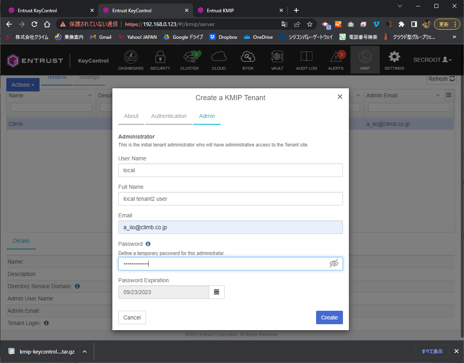Click the Password Expiration date field
The height and width of the screenshot is (363, 464).
click(x=164, y=292)
